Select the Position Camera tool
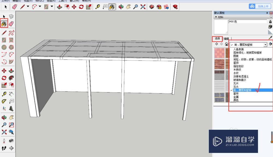The height and width of the screenshot is (157, 273). [4, 141]
